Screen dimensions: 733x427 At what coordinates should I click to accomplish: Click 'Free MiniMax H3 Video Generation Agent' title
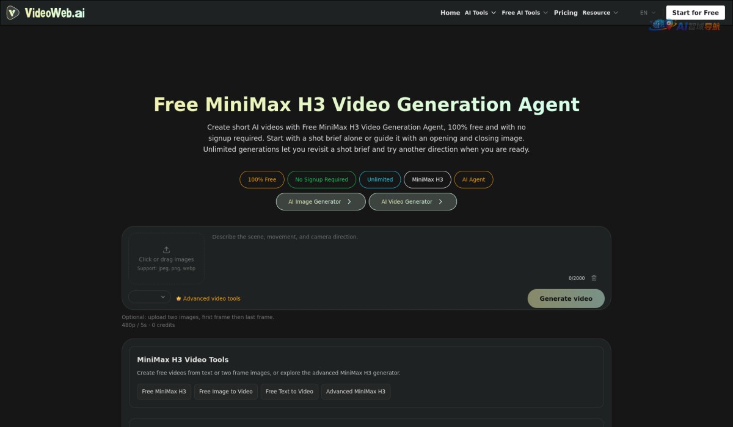point(366,104)
